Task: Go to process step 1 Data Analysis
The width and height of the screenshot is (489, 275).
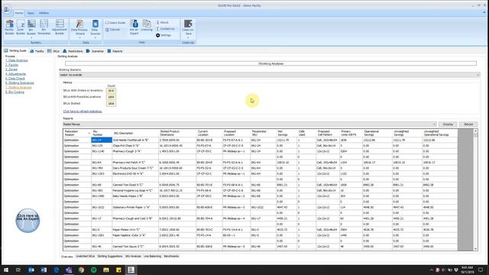Action: 17,60
